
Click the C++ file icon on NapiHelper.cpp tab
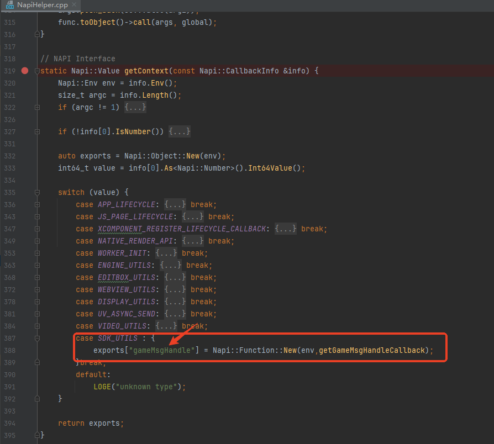(x=10, y=5)
